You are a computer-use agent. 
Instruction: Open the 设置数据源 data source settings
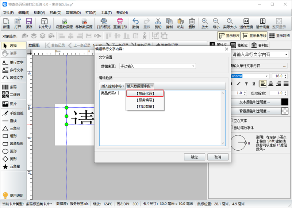[x=64, y=23]
